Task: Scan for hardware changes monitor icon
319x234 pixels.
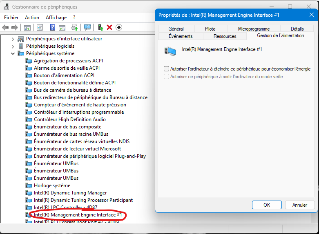Action: point(87,27)
